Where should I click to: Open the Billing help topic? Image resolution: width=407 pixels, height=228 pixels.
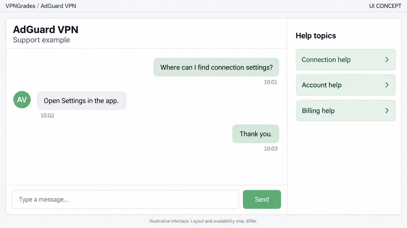pos(346,110)
